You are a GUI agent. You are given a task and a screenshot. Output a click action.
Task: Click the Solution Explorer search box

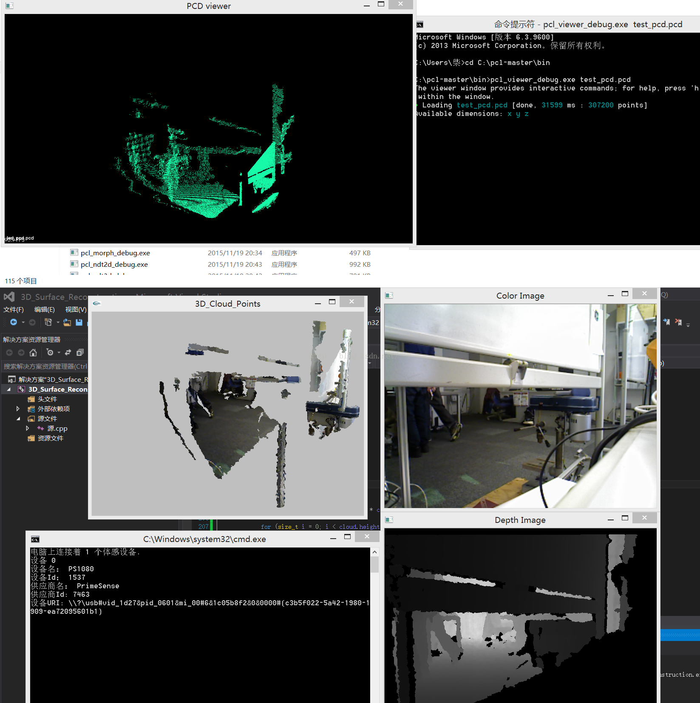(x=45, y=366)
